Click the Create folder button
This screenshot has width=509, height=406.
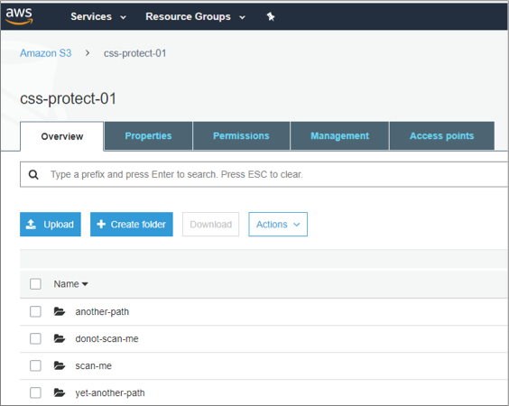point(132,225)
